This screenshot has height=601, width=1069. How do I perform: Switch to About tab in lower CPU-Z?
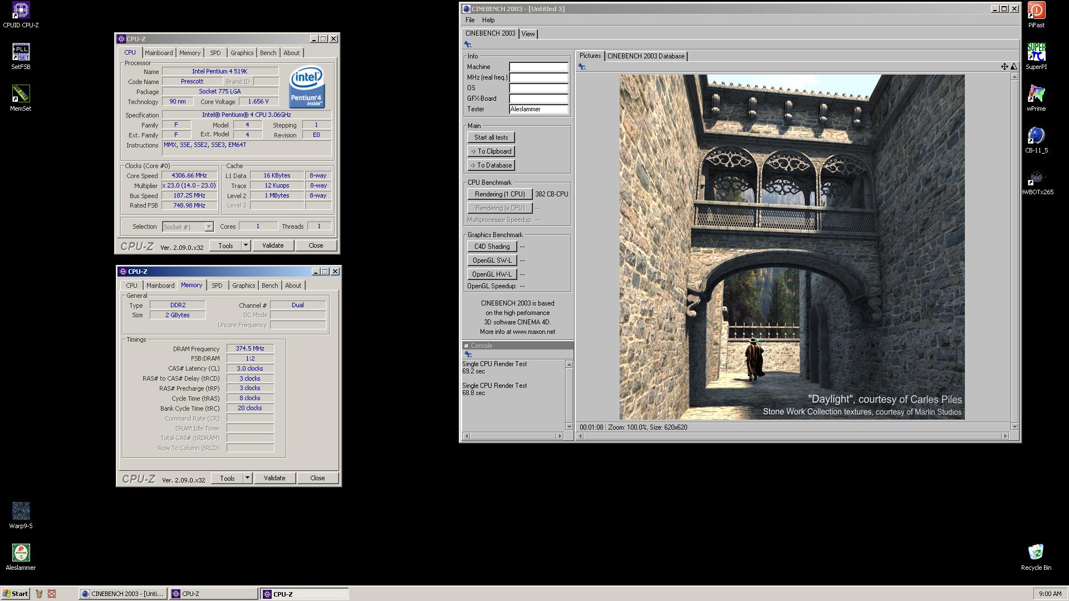[293, 285]
